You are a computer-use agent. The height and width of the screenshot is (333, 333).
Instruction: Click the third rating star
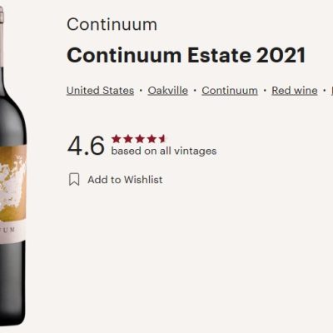point(140,139)
